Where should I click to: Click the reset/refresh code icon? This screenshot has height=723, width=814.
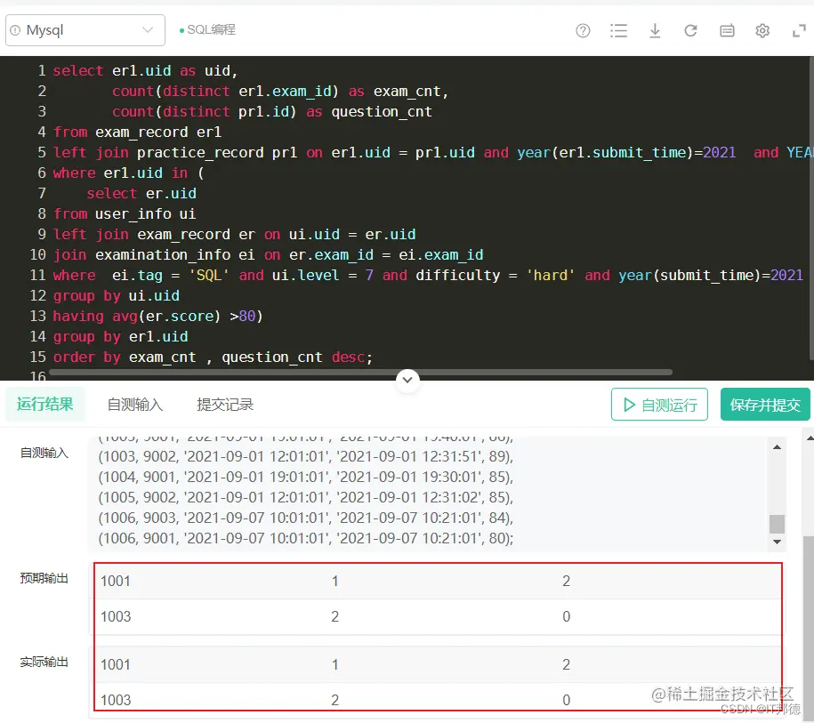click(690, 30)
